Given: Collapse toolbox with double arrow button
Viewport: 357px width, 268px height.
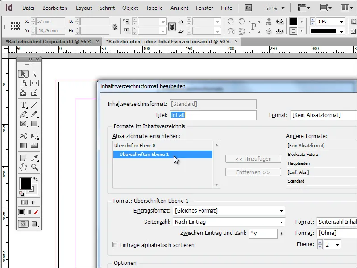Looking at the screenshot, I should click(30, 59).
